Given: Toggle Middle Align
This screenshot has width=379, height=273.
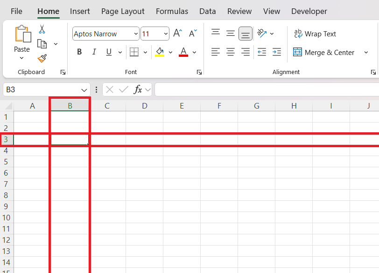Looking at the screenshot, I should tap(231, 33).
